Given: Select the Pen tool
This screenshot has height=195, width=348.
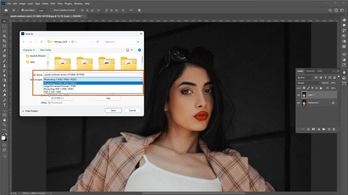Looking at the screenshot, I should coord(4,100).
